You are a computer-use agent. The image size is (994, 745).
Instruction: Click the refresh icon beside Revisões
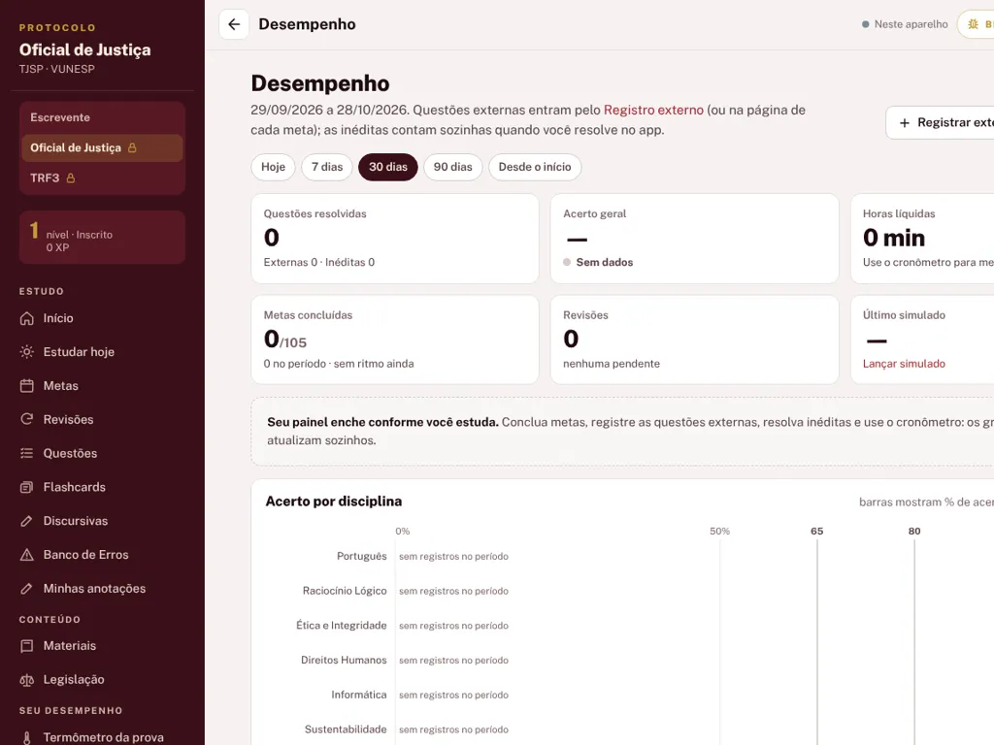26,419
